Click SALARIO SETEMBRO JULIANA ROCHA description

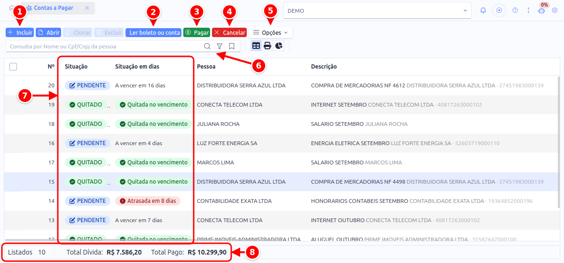(359, 124)
